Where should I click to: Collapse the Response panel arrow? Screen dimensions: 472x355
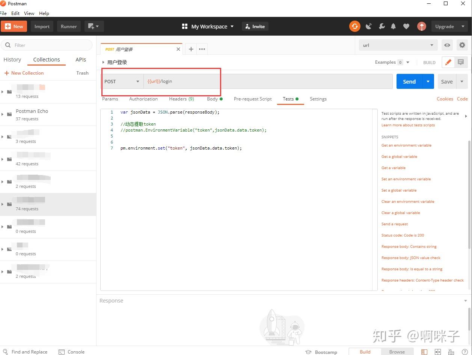(x=466, y=301)
